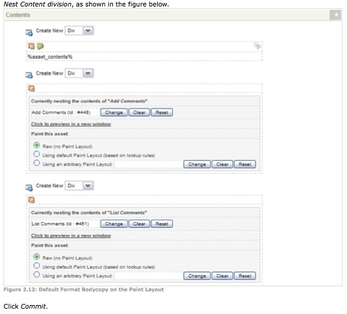Viewport: 347px width, 314px height.
Task: Select default Paint Layout for Add Comments
Action: [37, 154]
